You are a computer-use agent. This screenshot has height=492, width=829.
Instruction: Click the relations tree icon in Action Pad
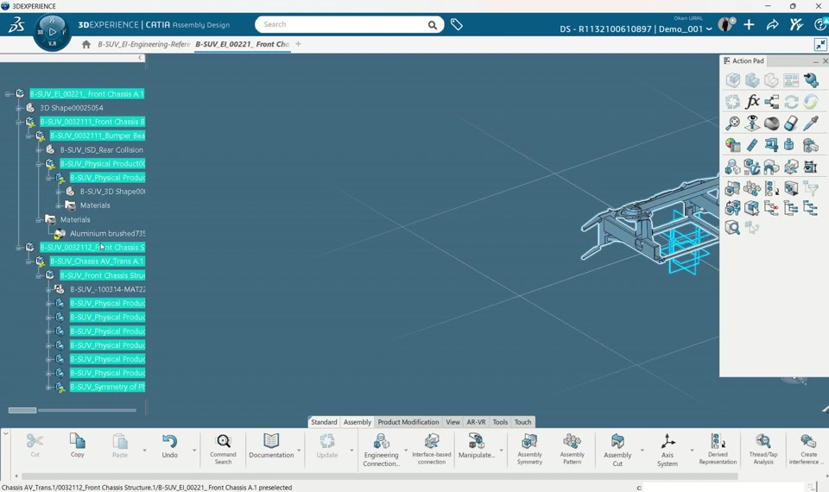[771, 102]
